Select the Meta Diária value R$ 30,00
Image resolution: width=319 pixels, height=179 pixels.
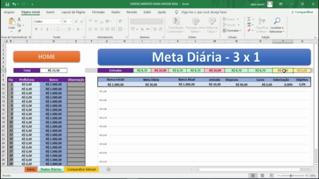pyautogui.click(x=151, y=85)
